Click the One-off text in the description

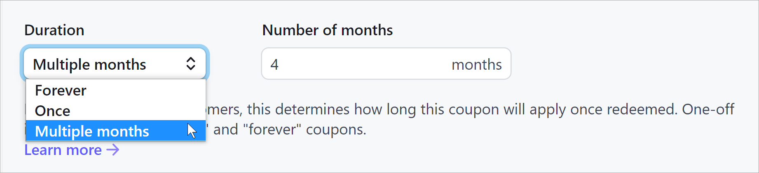707,109
